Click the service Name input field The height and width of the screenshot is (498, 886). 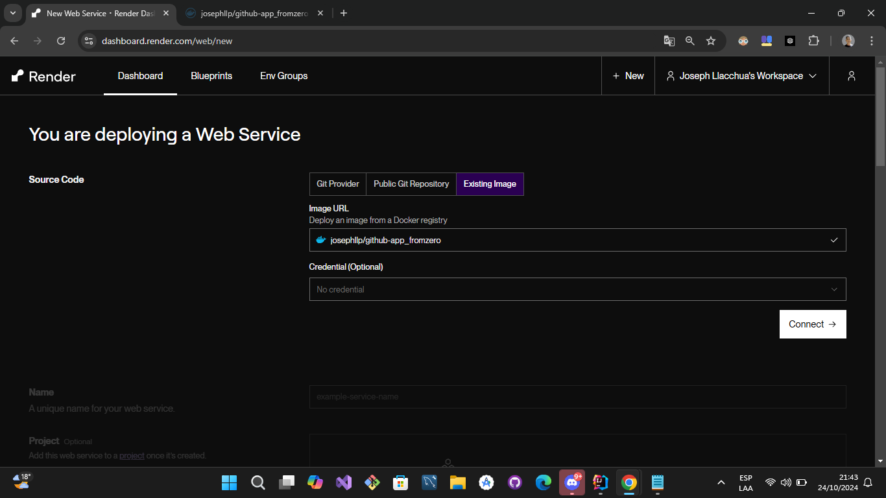point(577,397)
